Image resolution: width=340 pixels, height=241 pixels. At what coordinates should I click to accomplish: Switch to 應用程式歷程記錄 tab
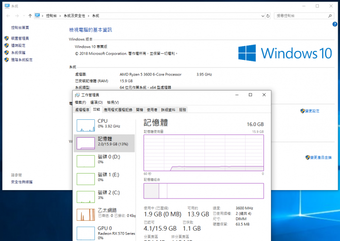pyautogui.click(x=118, y=110)
